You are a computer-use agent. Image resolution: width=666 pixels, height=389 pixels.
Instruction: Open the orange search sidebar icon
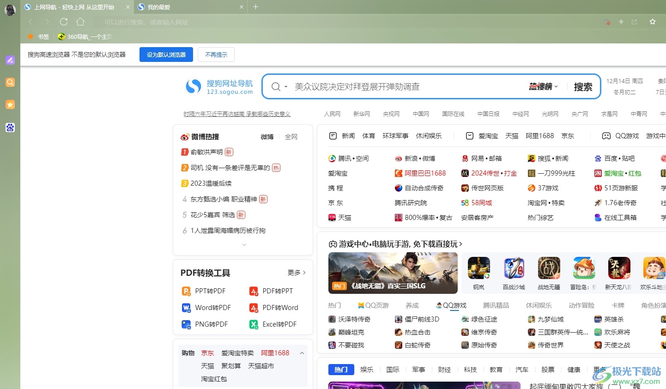10,82
